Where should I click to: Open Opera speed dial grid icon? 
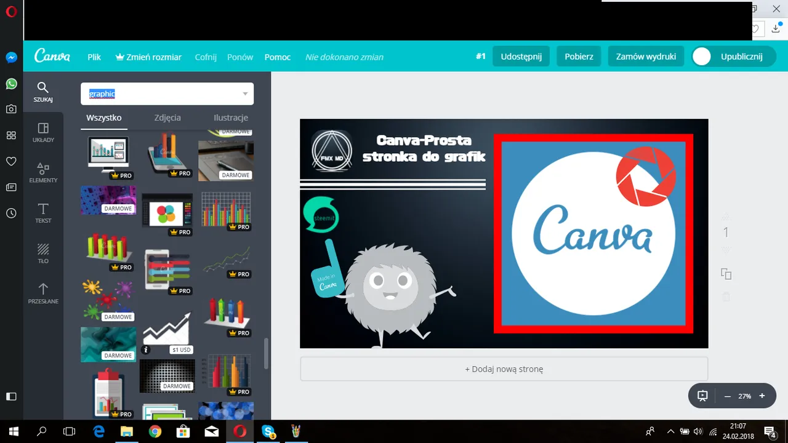click(11, 135)
